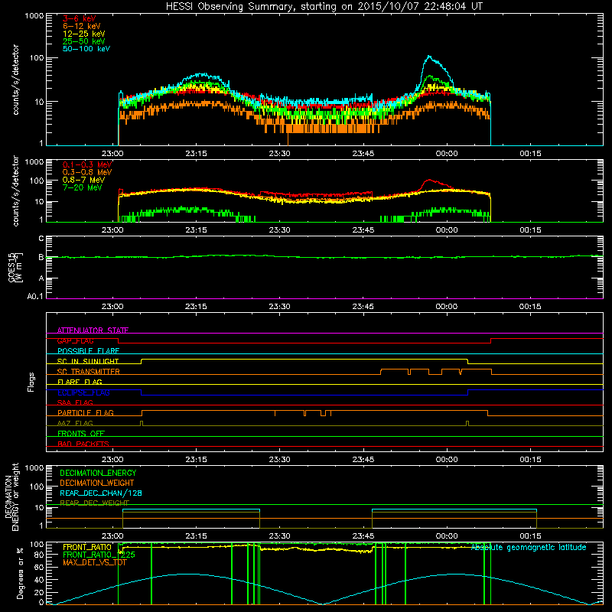The image size is (612, 612).
Task: Select the FLARE_FLAG label
Action: [x=80, y=382]
